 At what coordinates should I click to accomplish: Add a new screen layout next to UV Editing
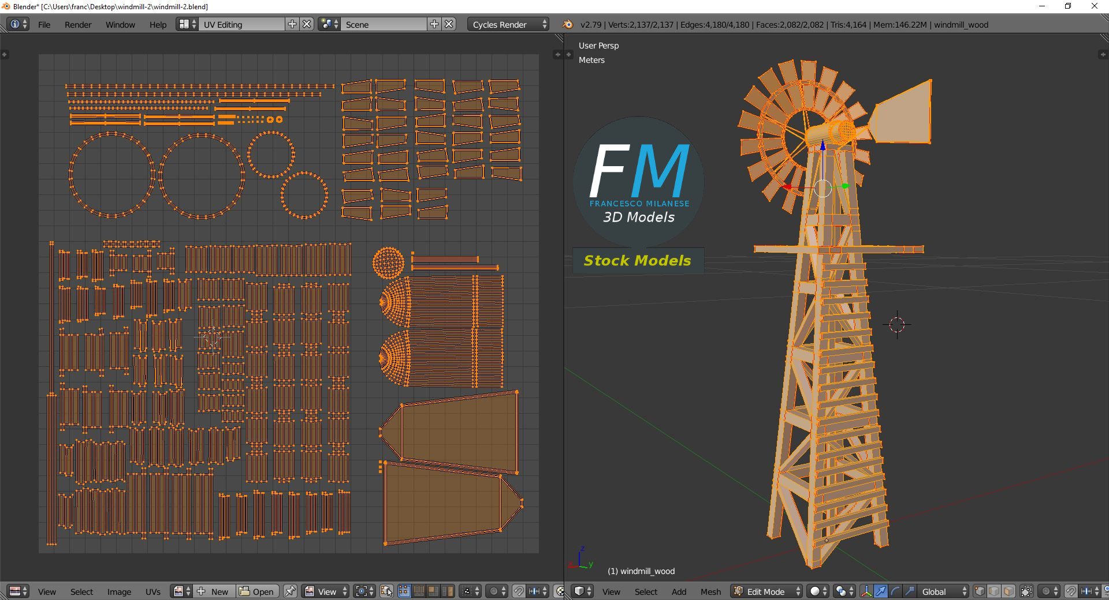292,24
